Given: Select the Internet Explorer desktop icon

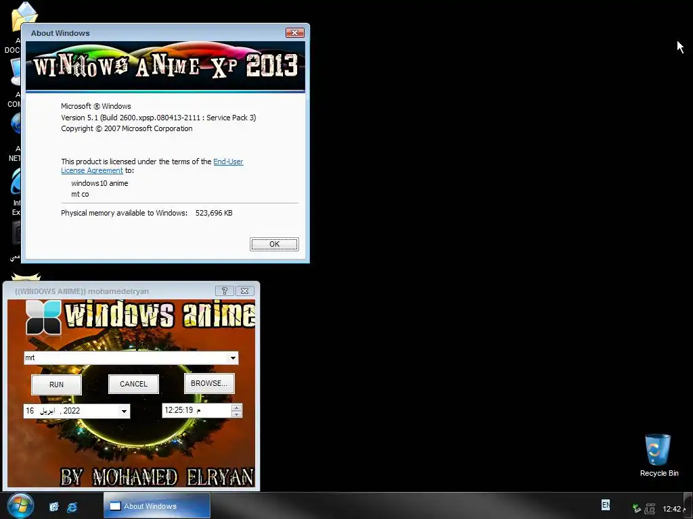Looking at the screenshot, I should (x=16, y=182).
